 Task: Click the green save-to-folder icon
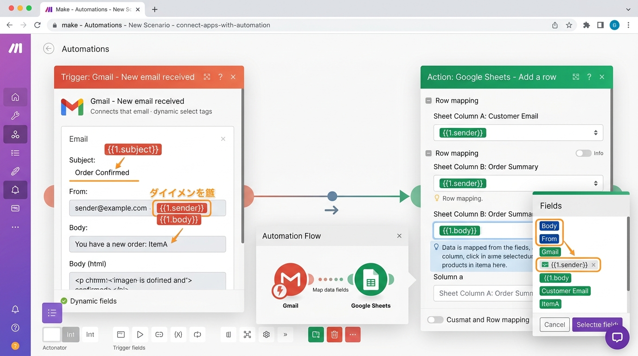316,334
